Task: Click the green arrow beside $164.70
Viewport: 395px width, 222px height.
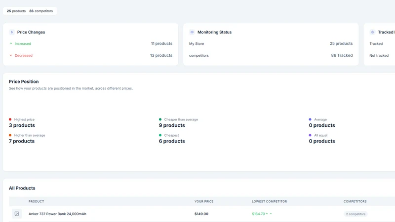Action: 271,214
